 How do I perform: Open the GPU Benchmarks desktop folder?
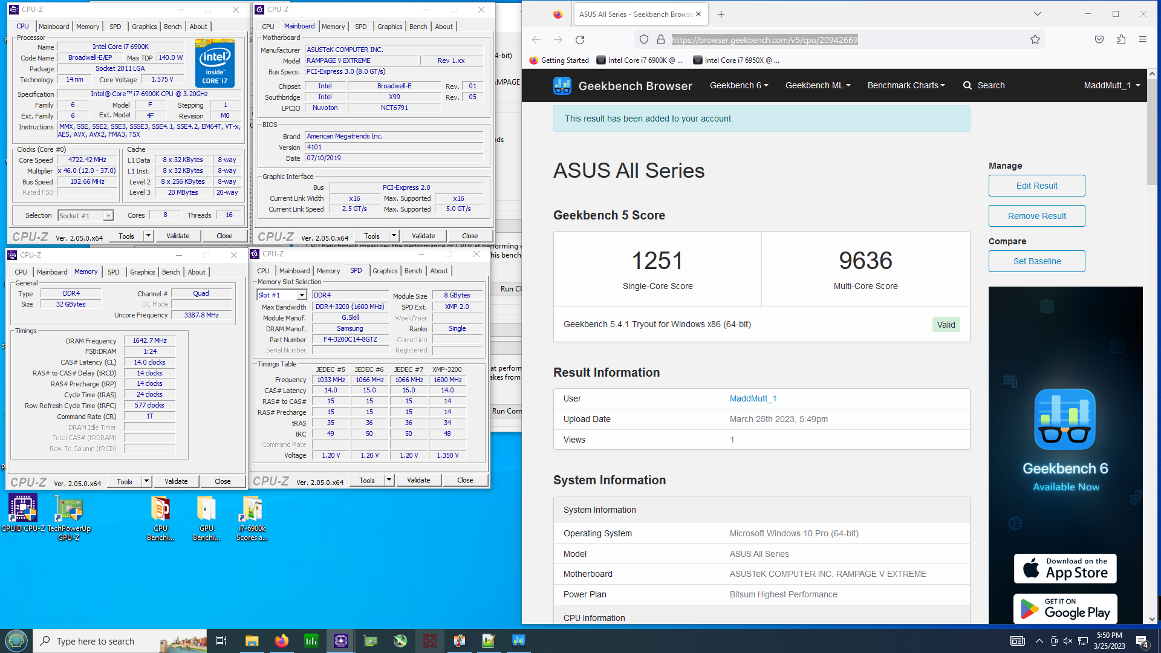(207, 518)
